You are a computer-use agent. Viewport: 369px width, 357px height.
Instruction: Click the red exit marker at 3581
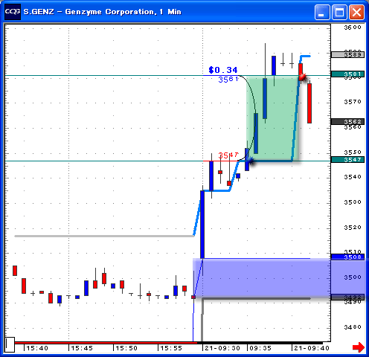[302, 77]
